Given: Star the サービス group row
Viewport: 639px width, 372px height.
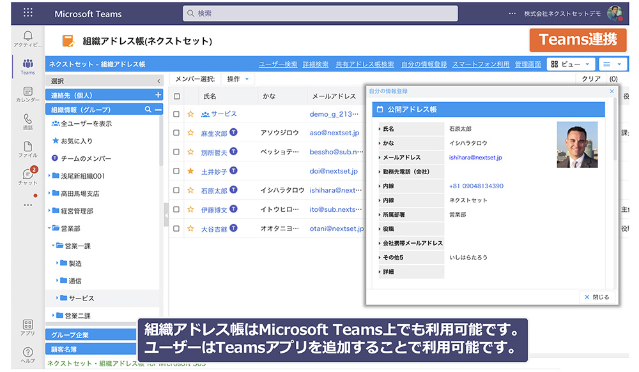Looking at the screenshot, I should 190,114.
